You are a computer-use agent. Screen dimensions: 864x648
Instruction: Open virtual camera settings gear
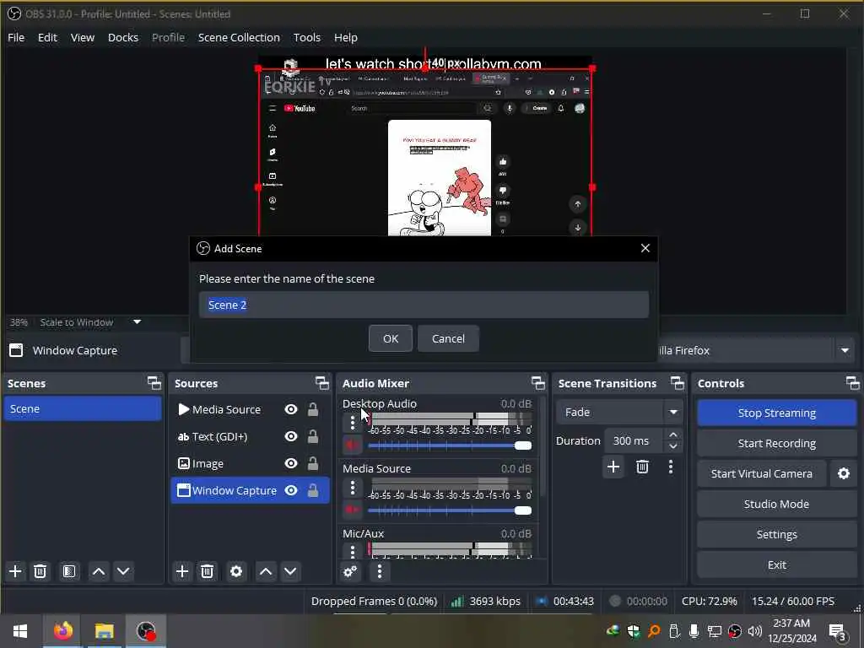click(844, 473)
